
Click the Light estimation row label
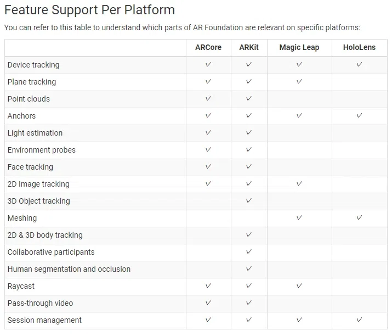coord(35,133)
